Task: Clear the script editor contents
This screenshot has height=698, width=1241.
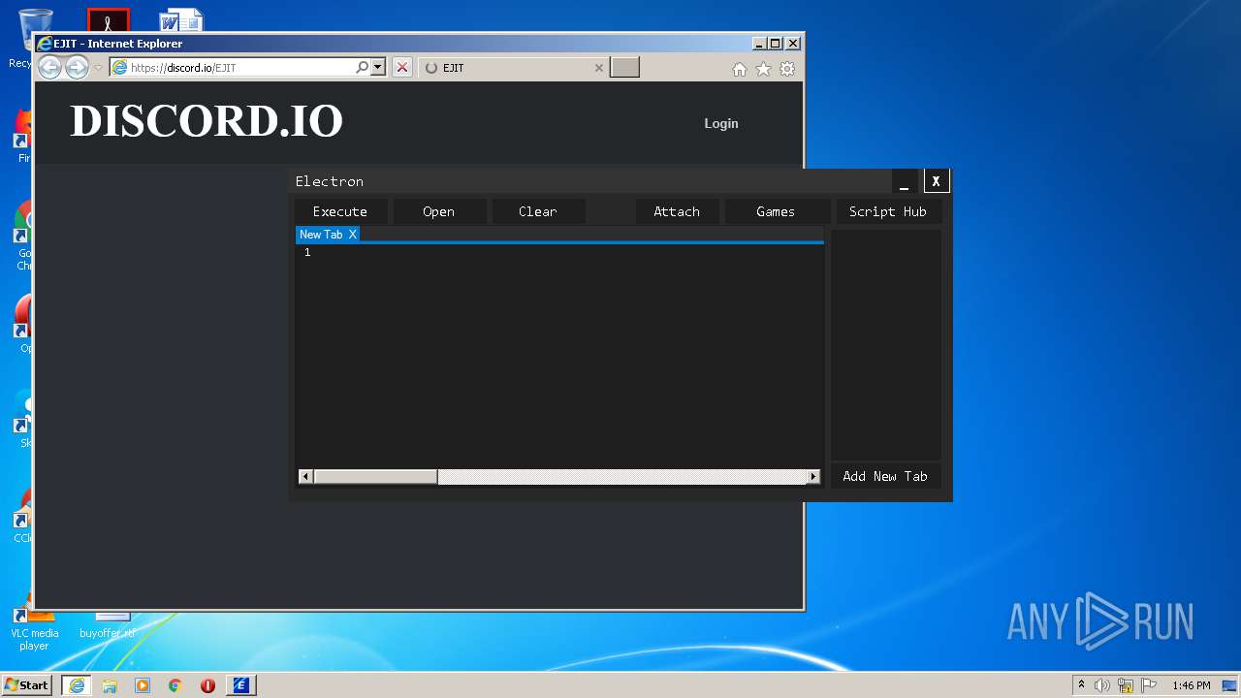Action: point(538,211)
